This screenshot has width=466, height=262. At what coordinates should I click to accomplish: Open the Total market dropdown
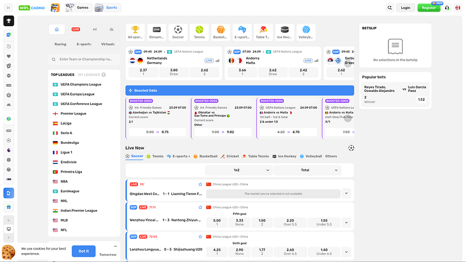coord(307,170)
